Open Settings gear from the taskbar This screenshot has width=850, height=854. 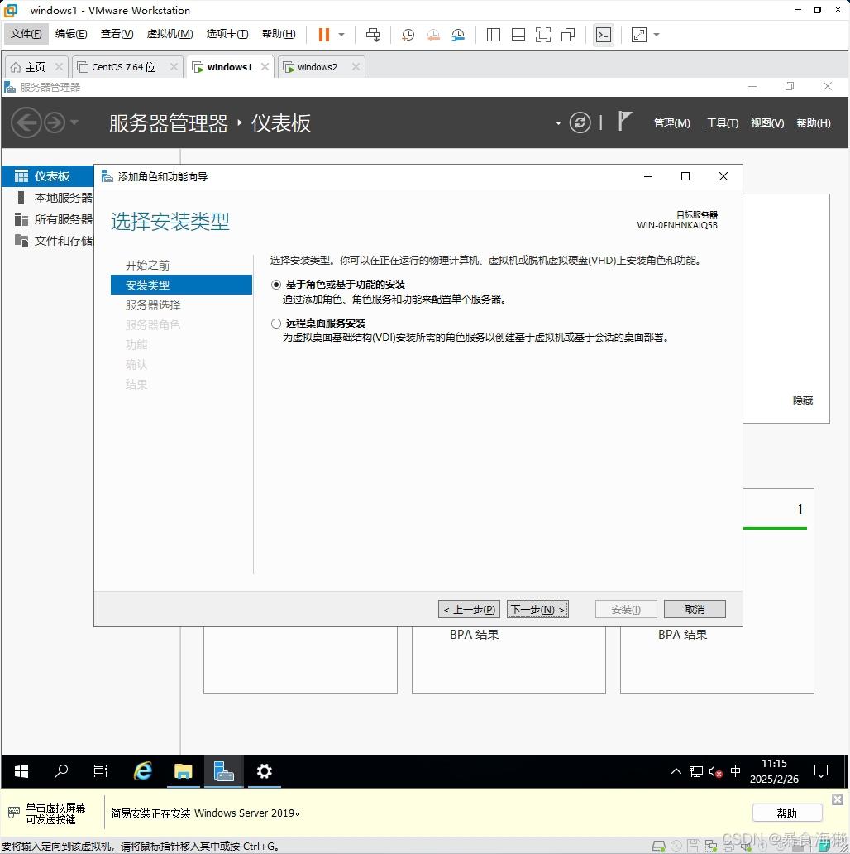pos(264,771)
